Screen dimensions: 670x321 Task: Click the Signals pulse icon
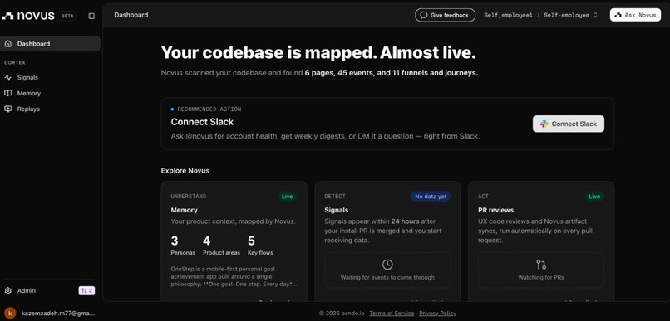8,77
